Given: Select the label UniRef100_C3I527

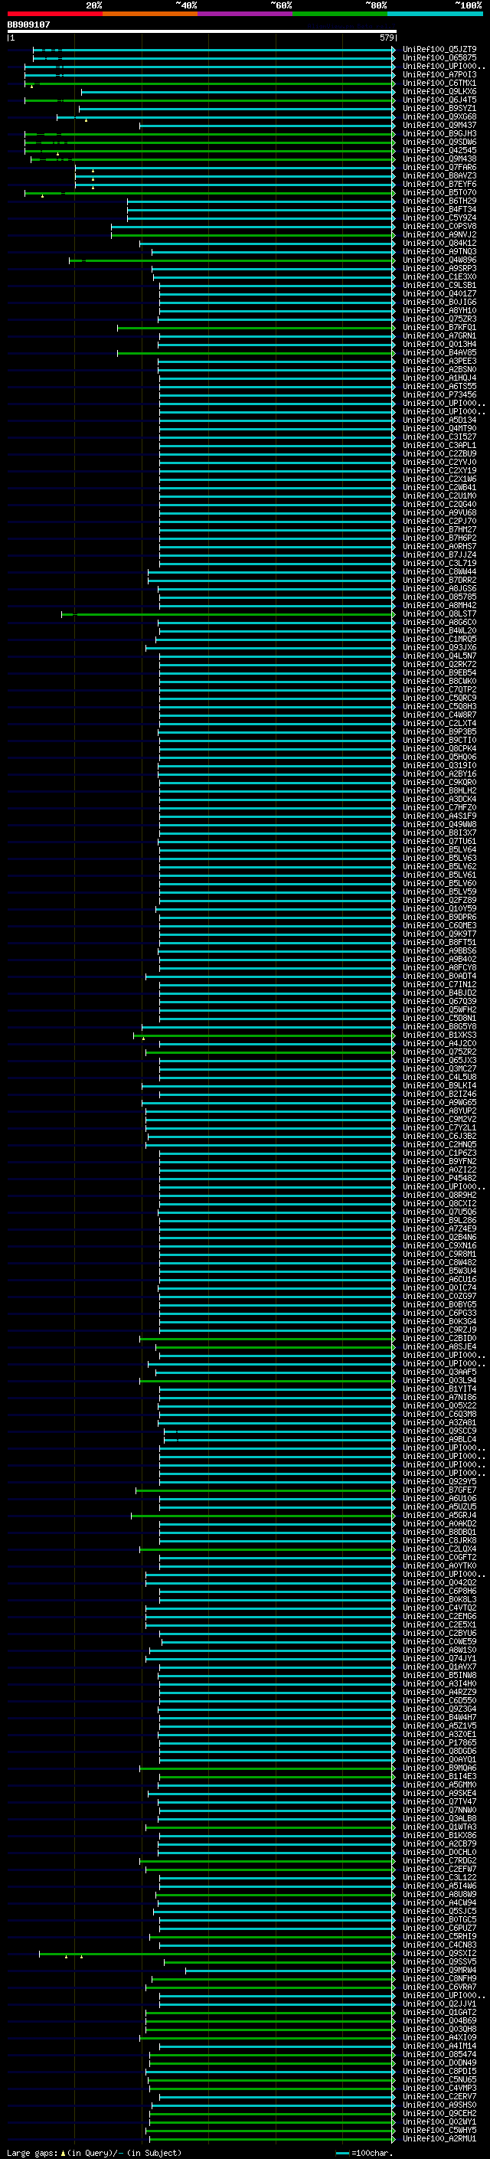Looking at the screenshot, I should [439, 437].
